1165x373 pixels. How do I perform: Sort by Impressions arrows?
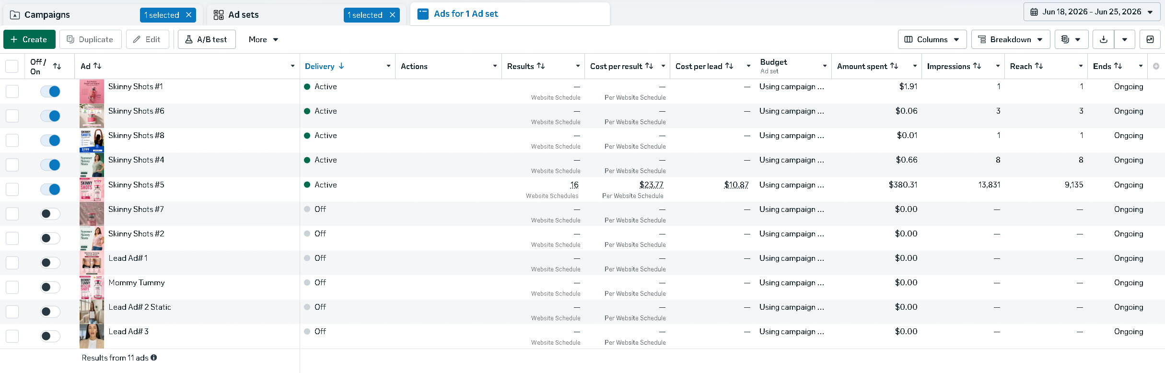point(977,66)
